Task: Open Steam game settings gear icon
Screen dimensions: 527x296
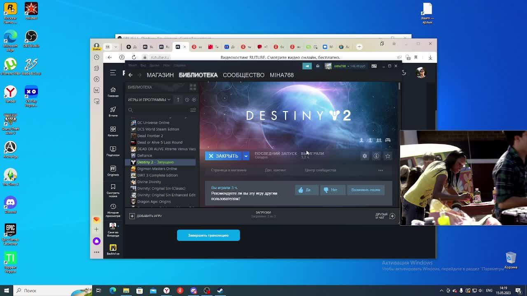Action: [364, 156]
